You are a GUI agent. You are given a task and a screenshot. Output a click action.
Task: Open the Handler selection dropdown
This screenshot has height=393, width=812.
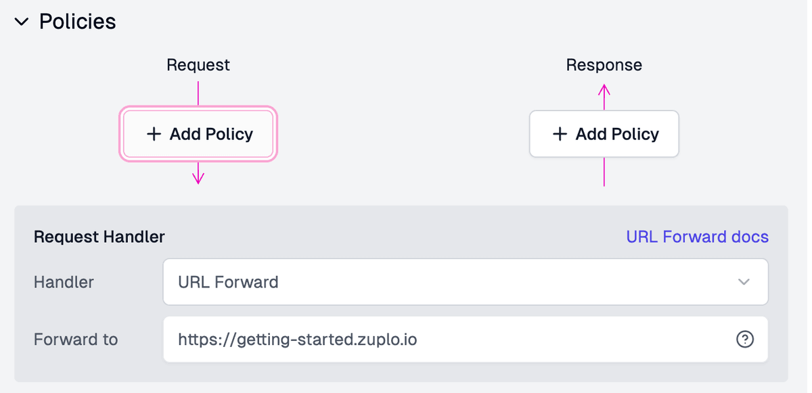click(466, 282)
